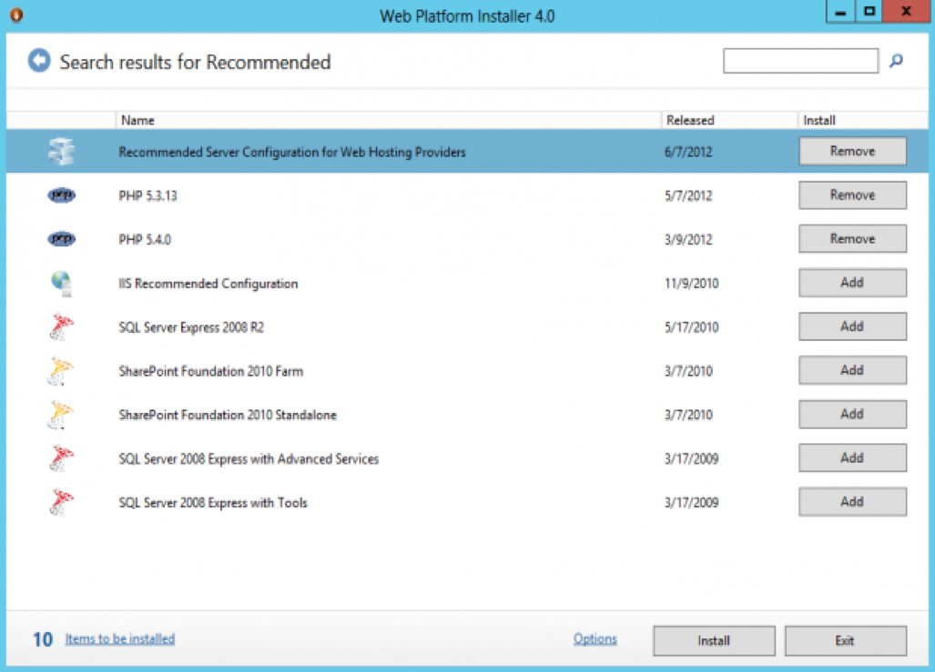Remove PHP 5.4.0 from install list
This screenshot has height=672, width=935.
click(x=852, y=239)
